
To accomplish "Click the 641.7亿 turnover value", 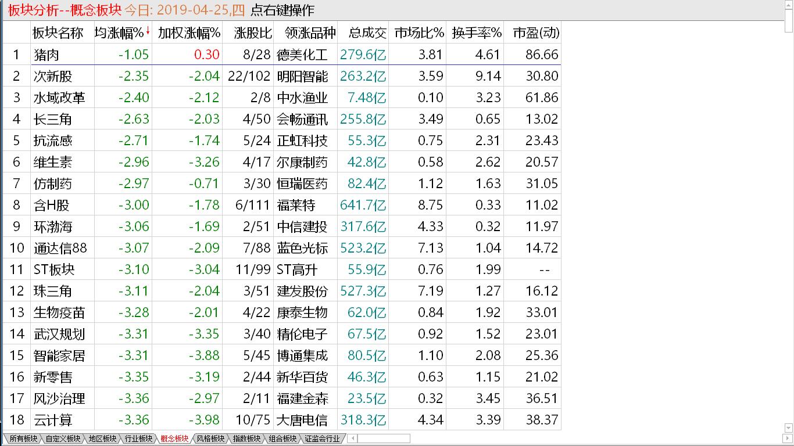I will pos(363,205).
